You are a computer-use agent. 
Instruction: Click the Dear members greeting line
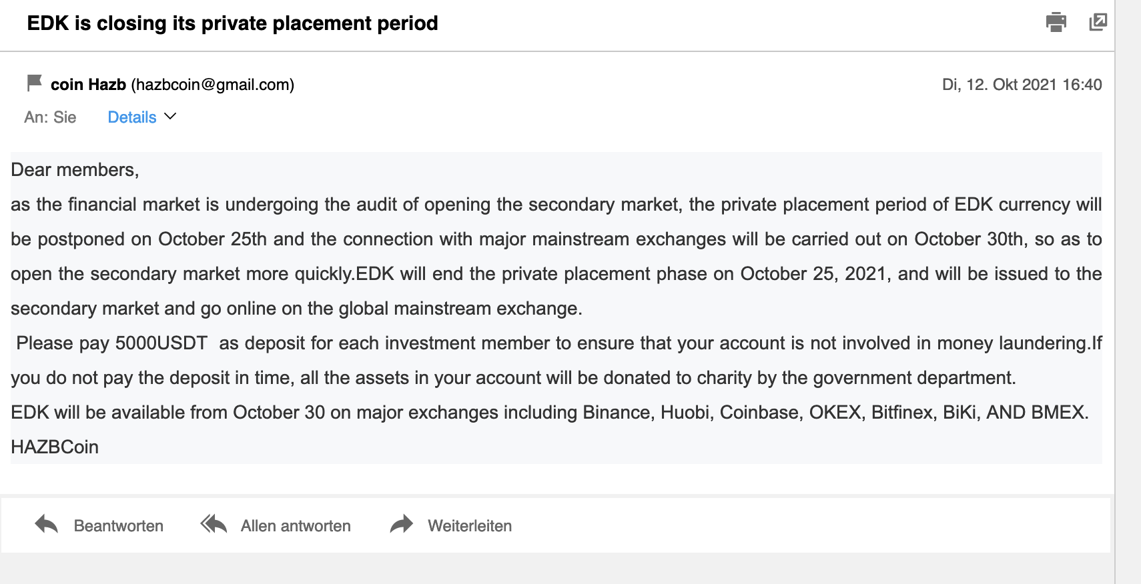point(75,170)
